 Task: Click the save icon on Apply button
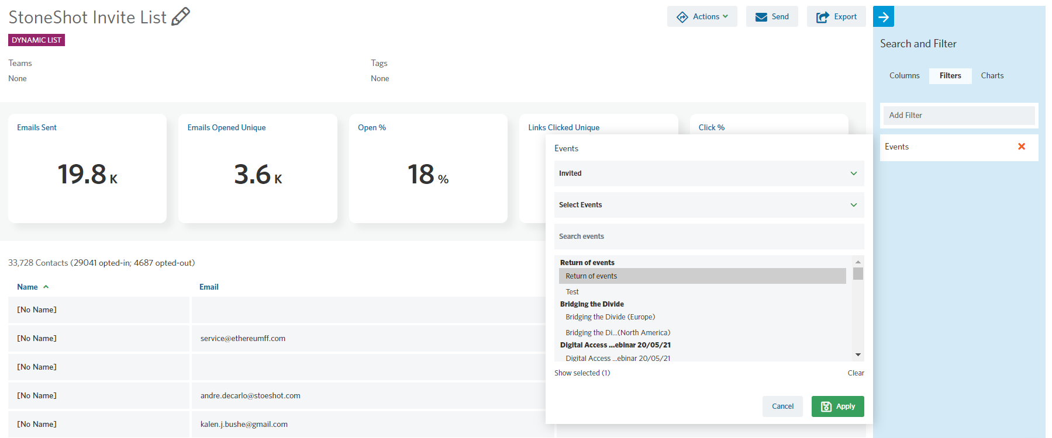pos(826,406)
